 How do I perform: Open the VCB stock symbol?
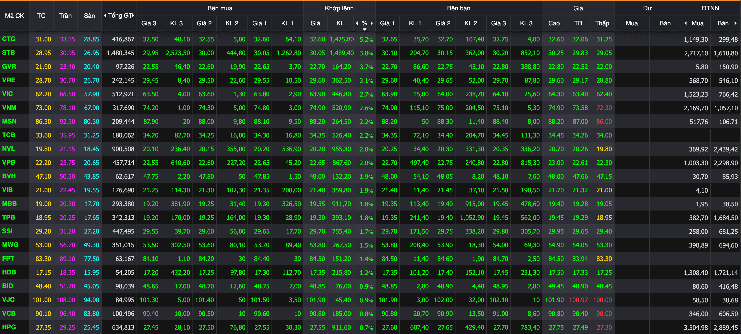[9, 314]
